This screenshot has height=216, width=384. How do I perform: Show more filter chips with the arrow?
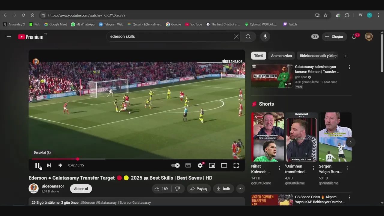pos(345,56)
